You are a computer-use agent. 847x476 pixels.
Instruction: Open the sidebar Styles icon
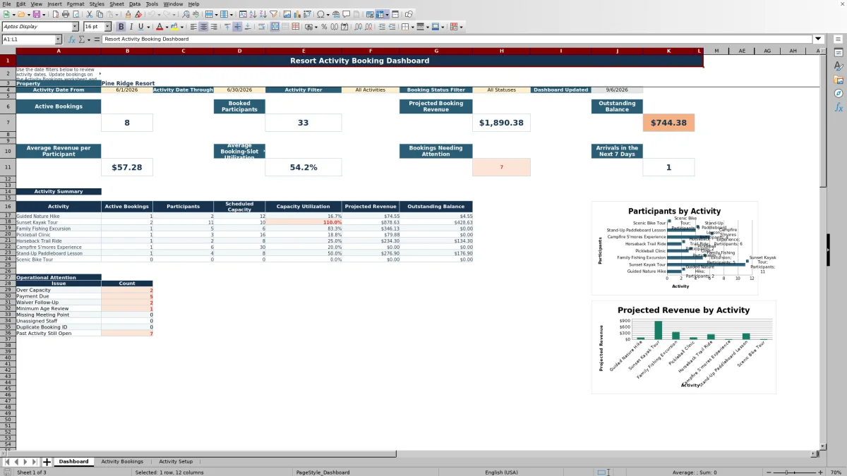click(x=839, y=66)
